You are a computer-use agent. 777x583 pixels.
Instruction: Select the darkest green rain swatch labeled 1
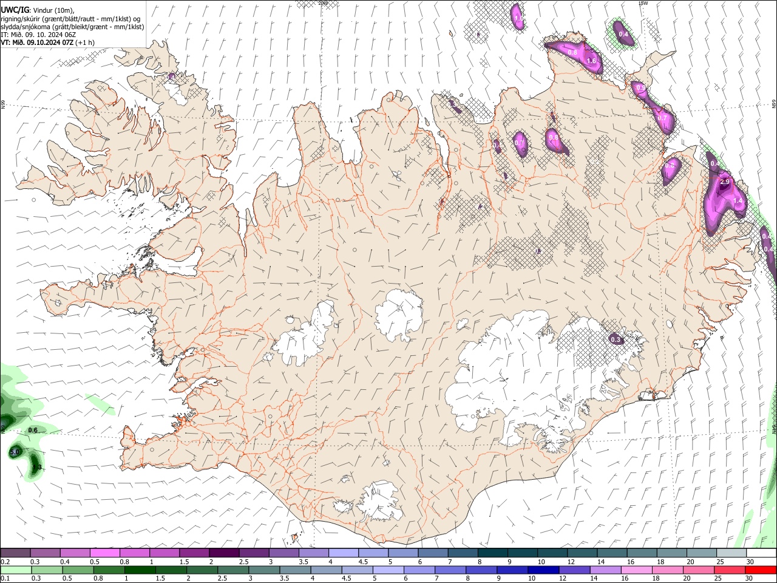(x=140, y=570)
